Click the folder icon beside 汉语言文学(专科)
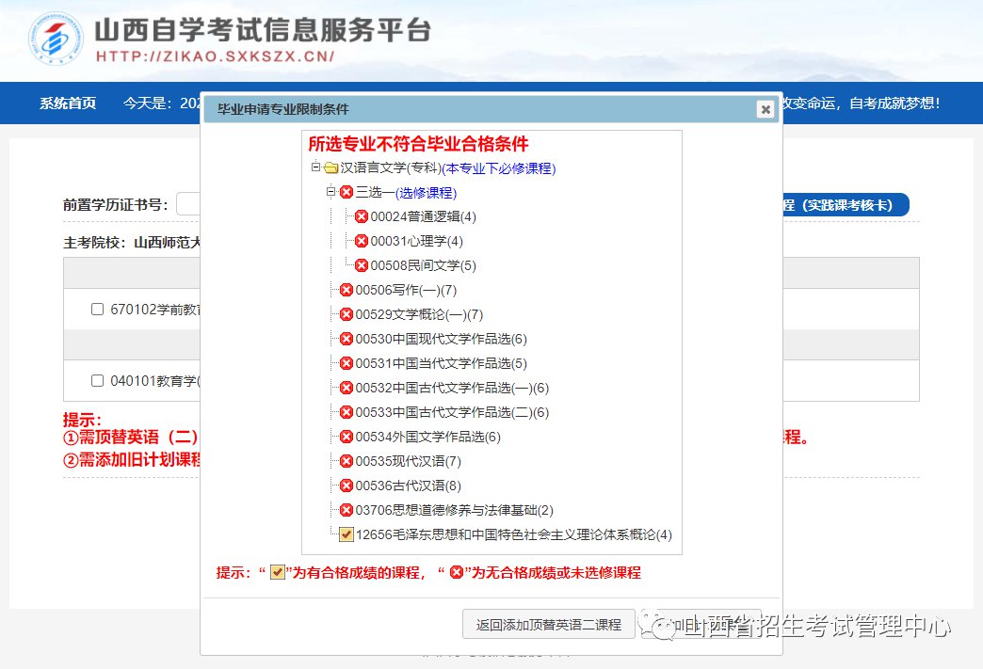This screenshot has width=983, height=669. click(x=330, y=168)
